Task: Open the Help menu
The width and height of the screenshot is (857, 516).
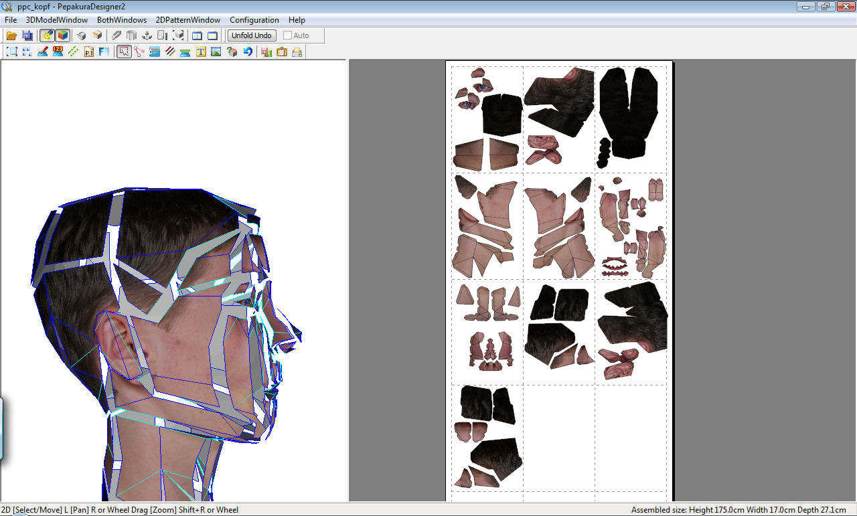Action: 297,20
